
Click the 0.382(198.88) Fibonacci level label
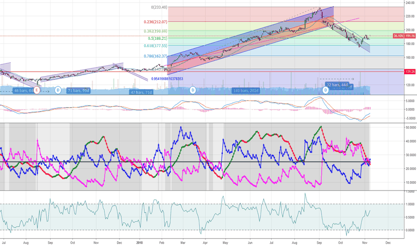coord(156,31)
